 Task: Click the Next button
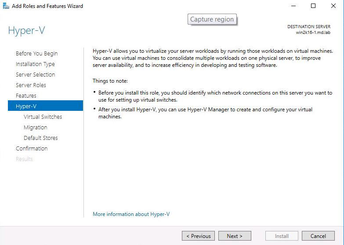pyautogui.click(x=235, y=236)
